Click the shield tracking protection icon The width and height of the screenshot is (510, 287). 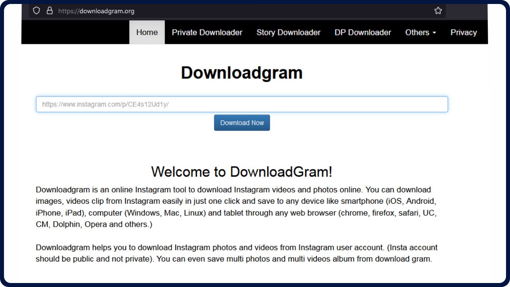click(x=36, y=11)
